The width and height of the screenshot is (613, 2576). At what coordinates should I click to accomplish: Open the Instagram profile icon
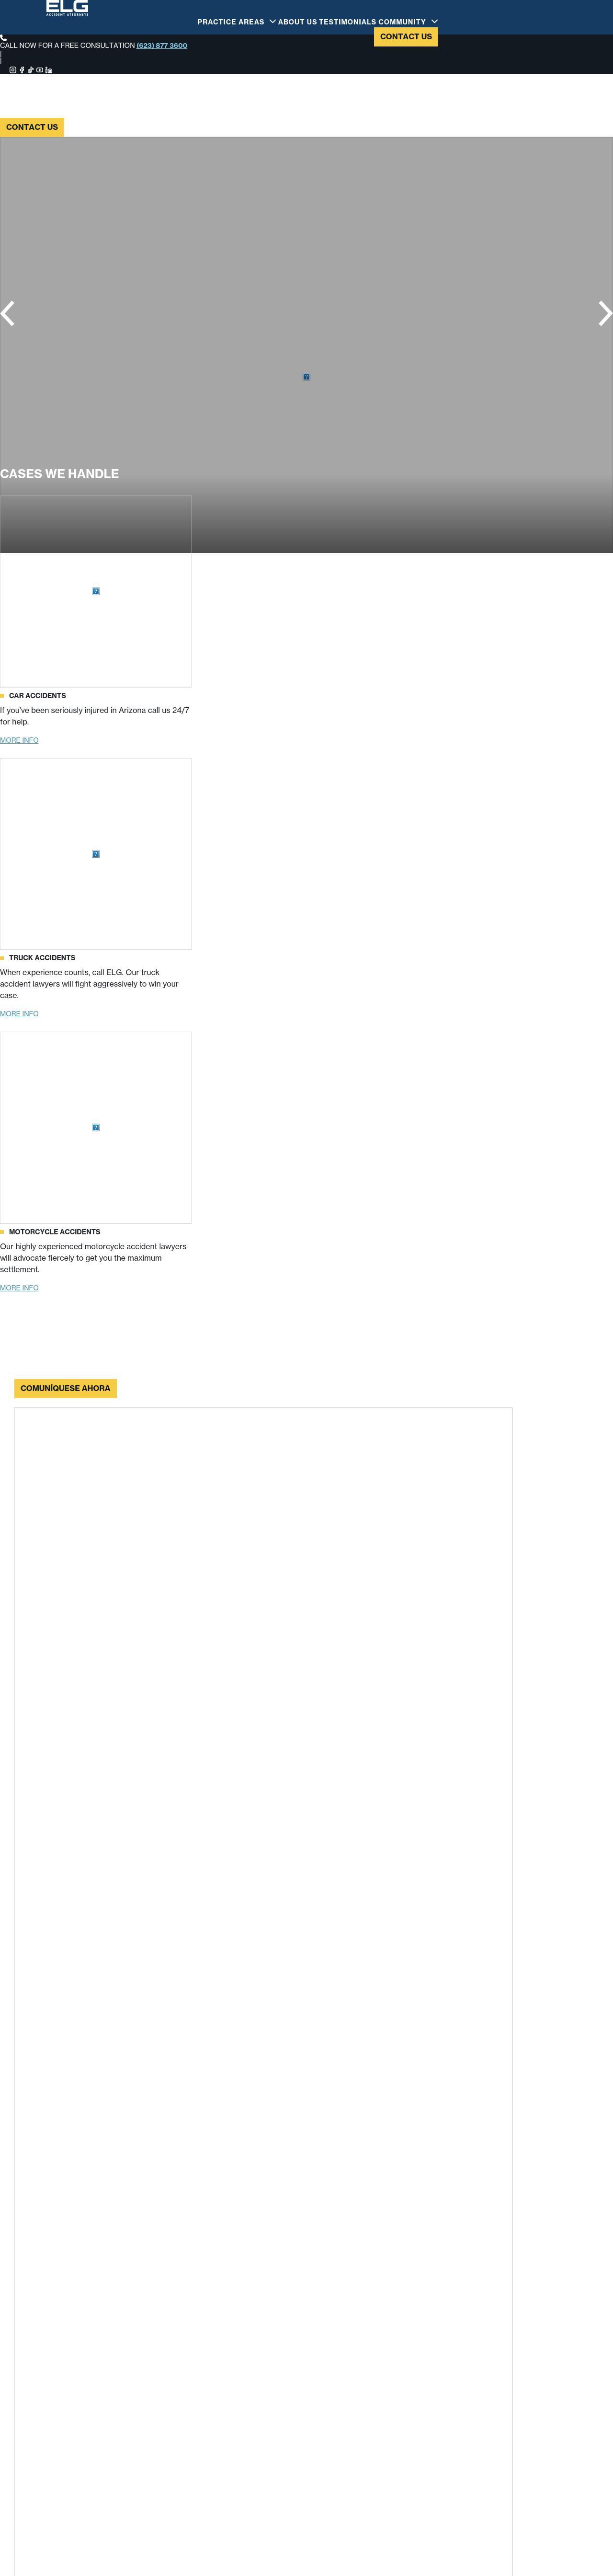(13, 70)
